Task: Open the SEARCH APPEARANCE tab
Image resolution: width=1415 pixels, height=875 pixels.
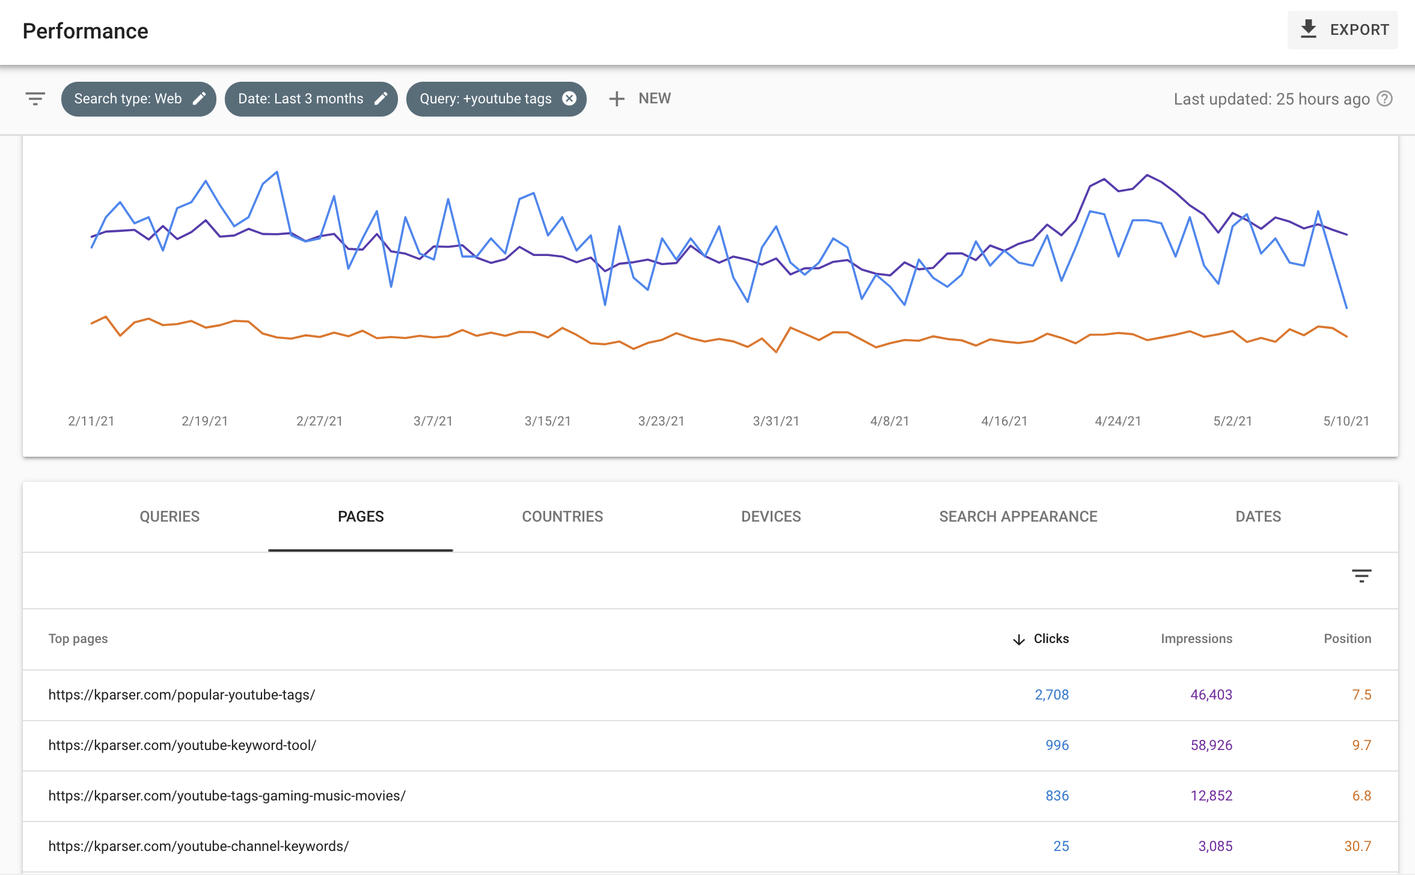Action: click(1018, 516)
